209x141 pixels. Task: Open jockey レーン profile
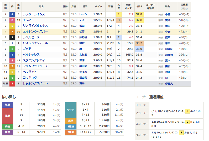tap(83, 14)
